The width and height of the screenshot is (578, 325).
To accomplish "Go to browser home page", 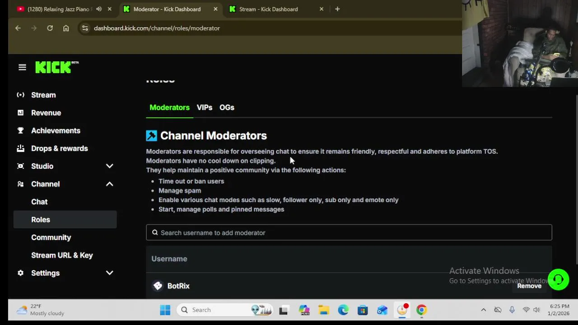I will (66, 28).
